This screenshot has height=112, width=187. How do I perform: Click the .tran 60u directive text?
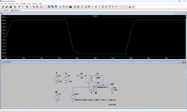tap(112, 104)
